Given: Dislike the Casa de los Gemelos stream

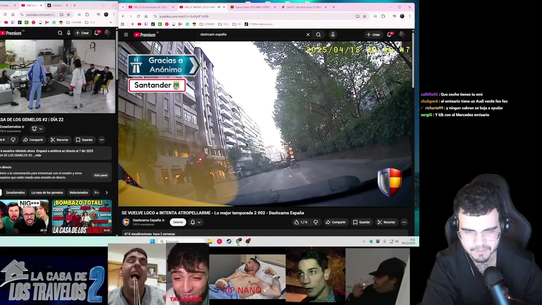Looking at the screenshot, I should 13,140.
